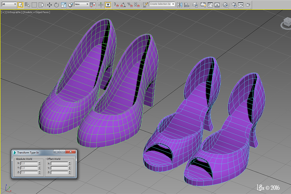Select the Select Object tool
The height and width of the screenshot is (194, 291).
point(20,5)
